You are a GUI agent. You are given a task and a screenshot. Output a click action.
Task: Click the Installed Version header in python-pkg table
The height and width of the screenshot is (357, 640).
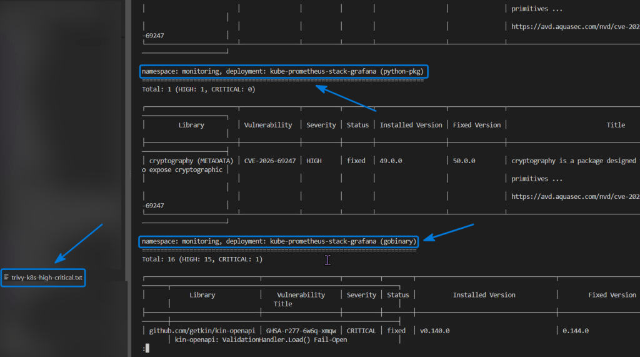tap(411, 125)
